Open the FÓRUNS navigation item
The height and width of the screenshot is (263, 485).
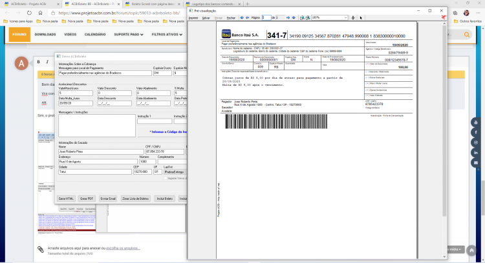pos(19,35)
